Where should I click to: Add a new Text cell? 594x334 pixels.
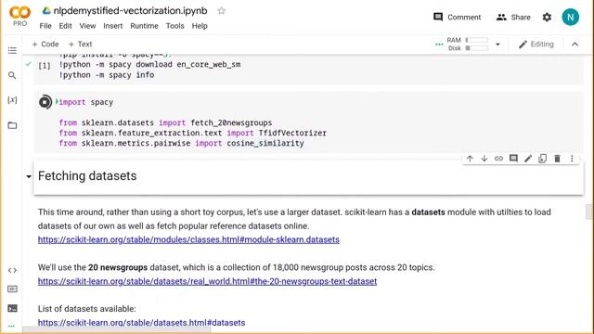point(80,45)
